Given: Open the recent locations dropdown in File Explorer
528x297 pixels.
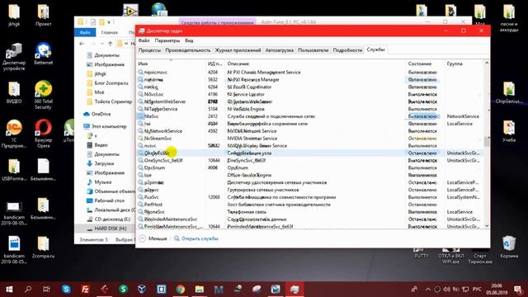Looking at the screenshot, I should [x=101, y=44].
